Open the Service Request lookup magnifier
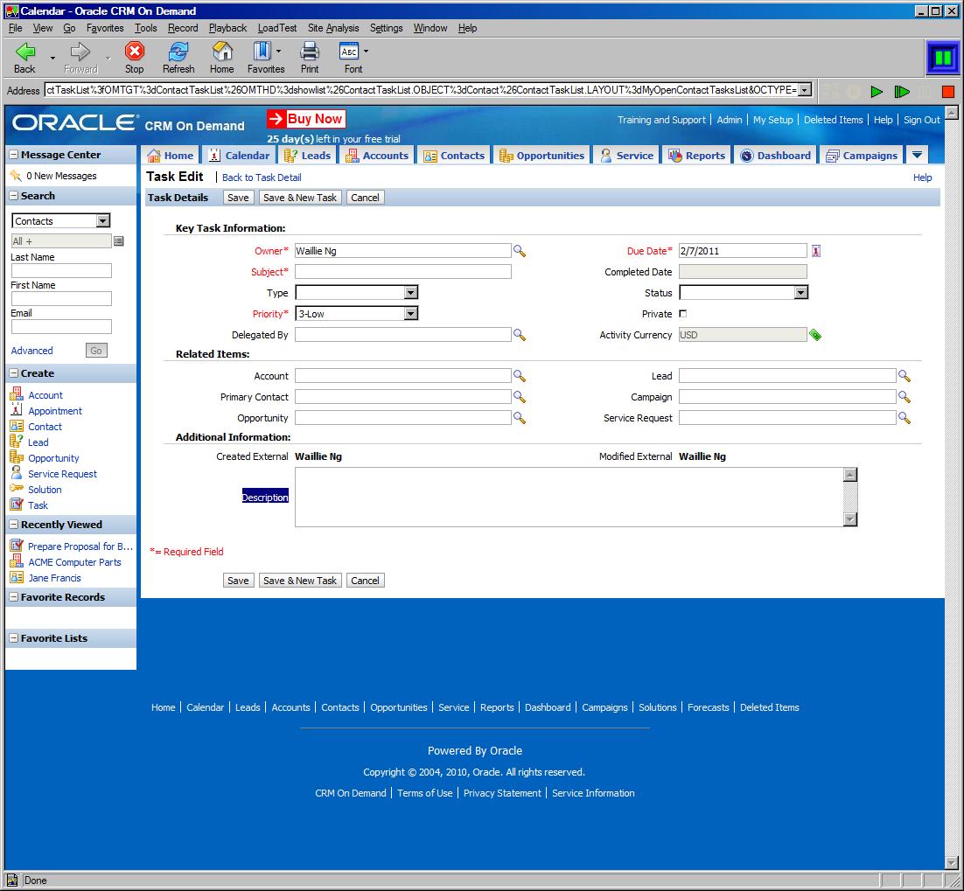The image size is (964, 891). point(904,418)
